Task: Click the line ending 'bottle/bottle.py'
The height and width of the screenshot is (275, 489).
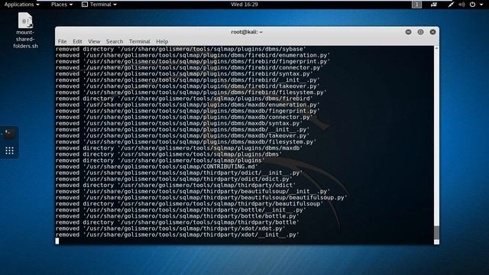Action: point(177,216)
